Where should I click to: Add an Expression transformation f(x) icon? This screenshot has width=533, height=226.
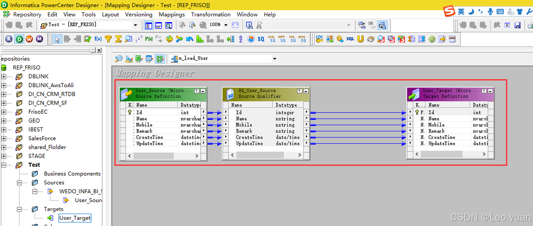pyautogui.click(x=98, y=39)
